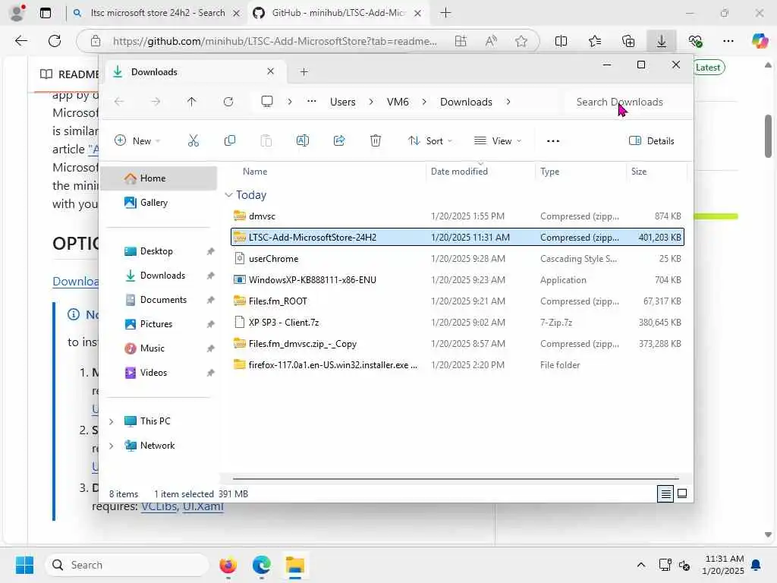The image size is (777, 583).
Task: Refresh the Downloads folder view
Action: 228,102
